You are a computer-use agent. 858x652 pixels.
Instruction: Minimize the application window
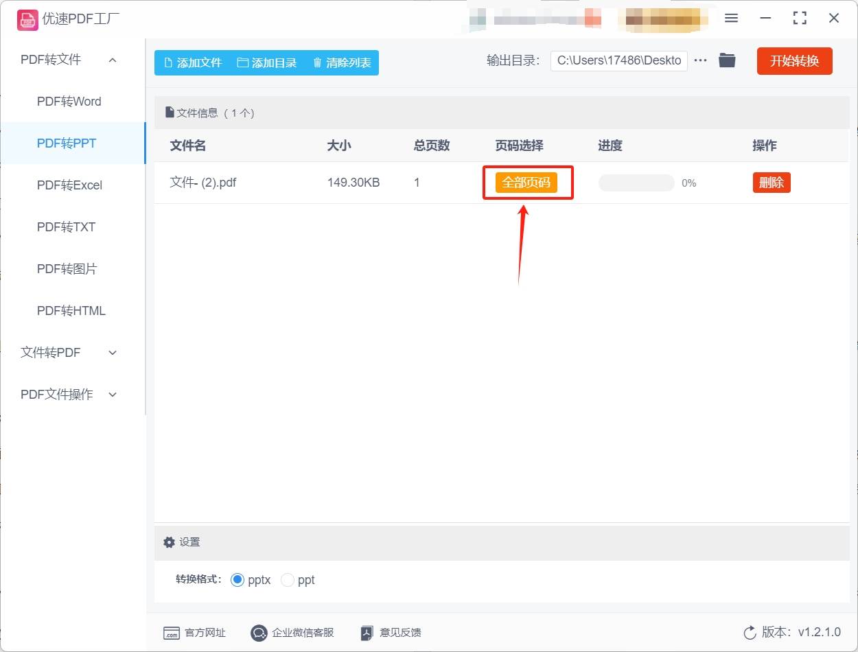click(x=765, y=19)
